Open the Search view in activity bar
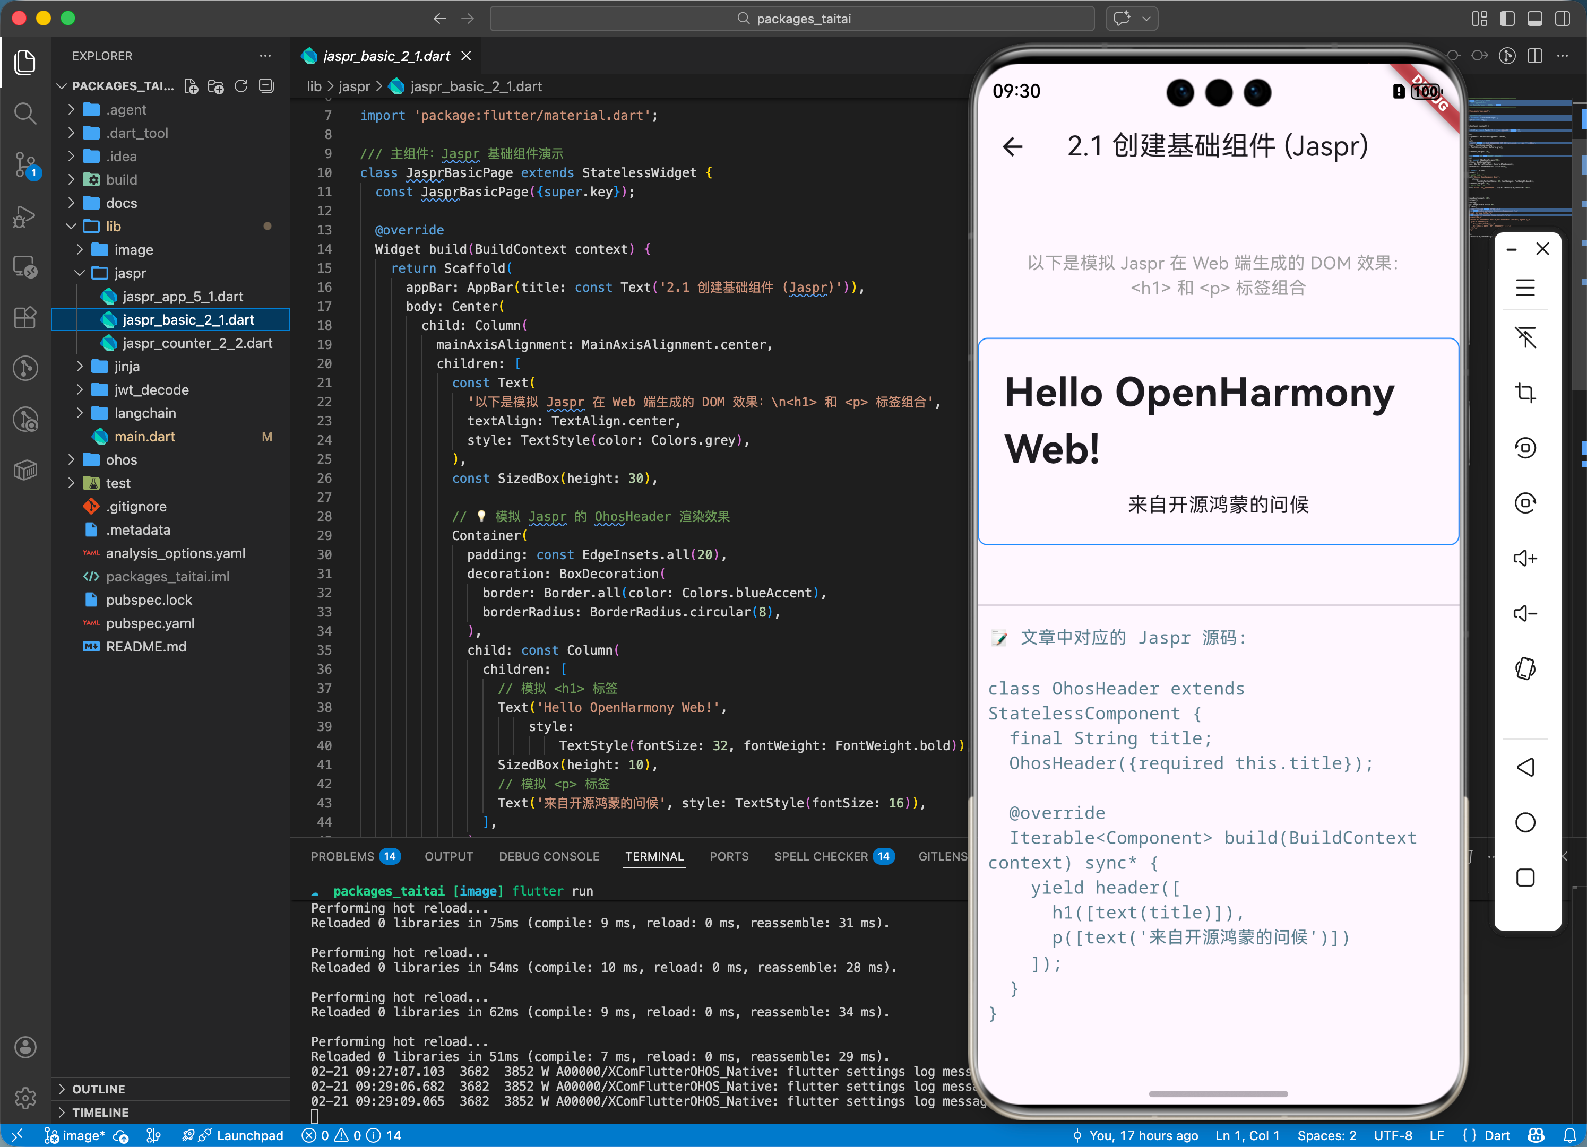The width and height of the screenshot is (1587, 1147). coord(25,114)
